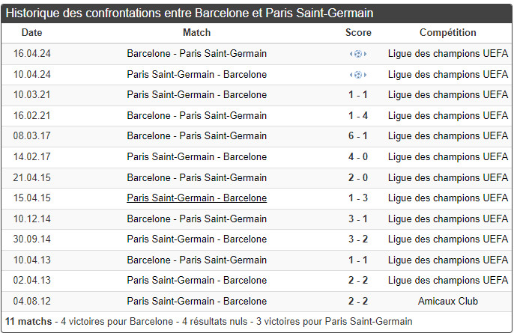Open the underlined Paris Saint-Germain - Barcelone 15.04.15 match
514x333 pixels.
click(197, 198)
